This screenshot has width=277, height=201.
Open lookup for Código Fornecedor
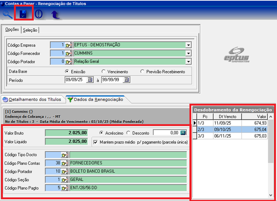point(69,53)
